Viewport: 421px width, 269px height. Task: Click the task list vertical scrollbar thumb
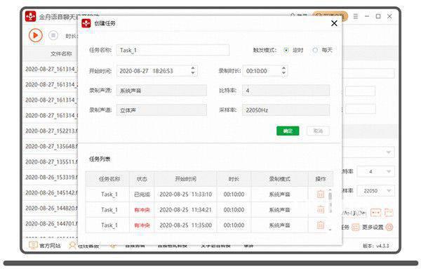[330, 196]
